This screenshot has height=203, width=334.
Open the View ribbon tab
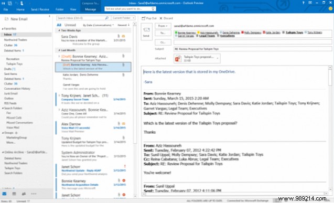pos(73,9)
